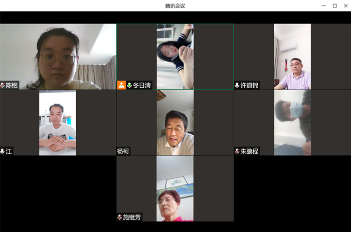This screenshot has height=232, width=351.
Task: Select 冬日清's rotated video feed
Action: pos(175,57)
